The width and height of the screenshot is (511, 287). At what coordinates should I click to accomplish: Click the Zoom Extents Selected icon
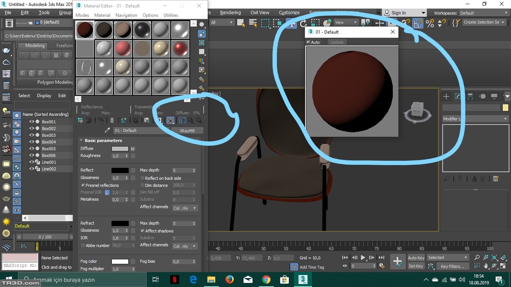coord(494,257)
